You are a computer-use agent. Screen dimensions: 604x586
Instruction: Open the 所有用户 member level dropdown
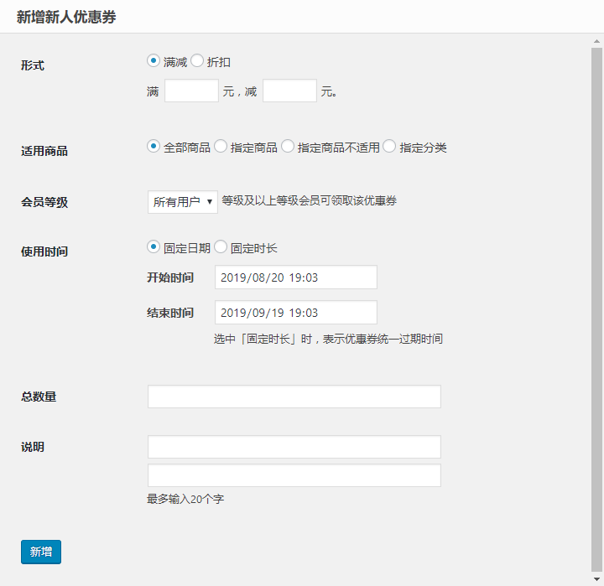click(182, 202)
